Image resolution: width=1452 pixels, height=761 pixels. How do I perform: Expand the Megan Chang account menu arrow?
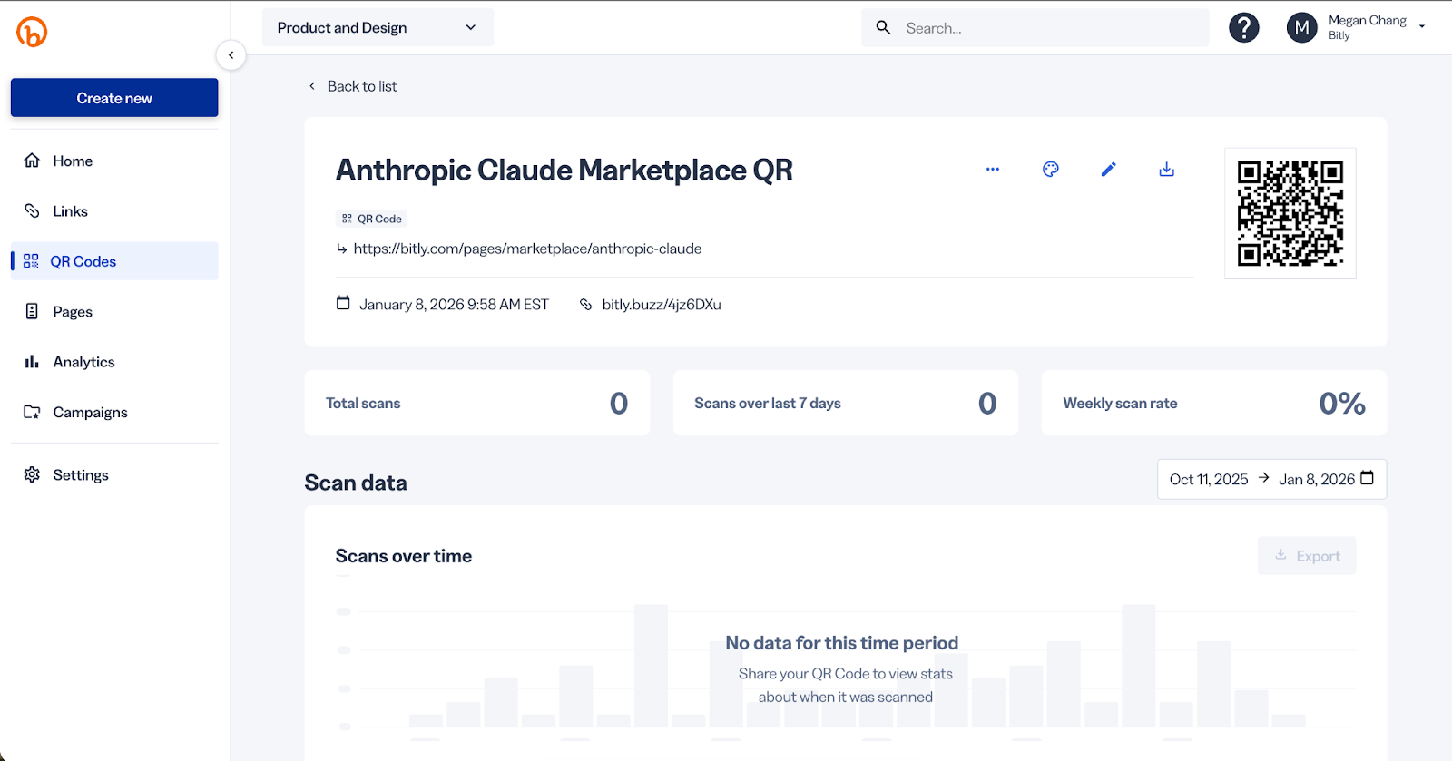coord(1422,27)
